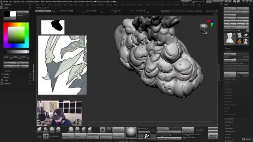The width and height of the screenshot is (253, 142).
Task: Expand the Geometry HD subpalette
Action: point(230,131)
